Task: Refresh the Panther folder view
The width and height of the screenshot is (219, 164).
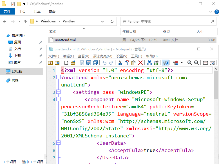Action: coord(112,22)
